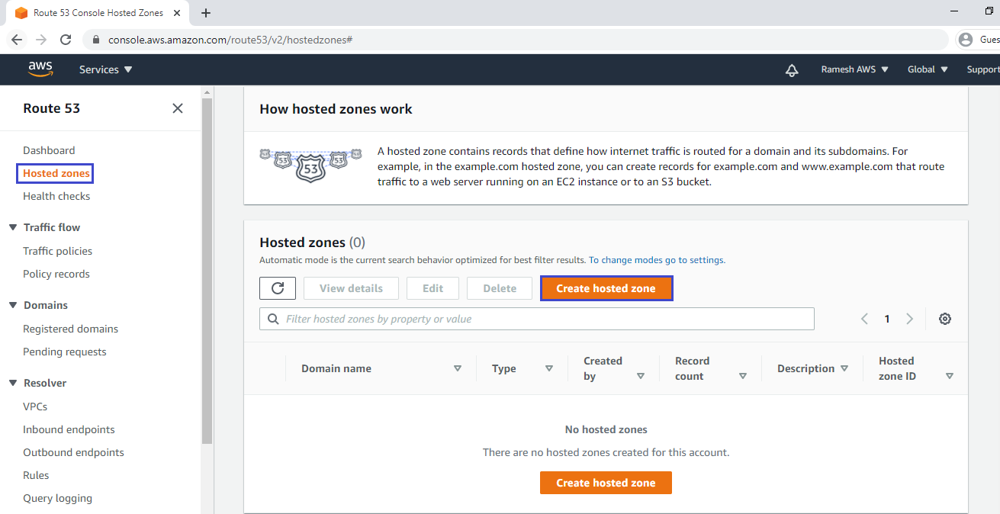Open the Support menu
This screenshot has width=1000, height=514.
[983, 69]
